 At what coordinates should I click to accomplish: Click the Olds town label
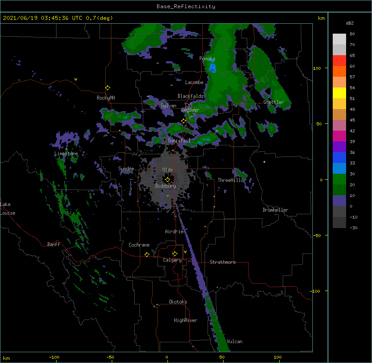point(167,170)
